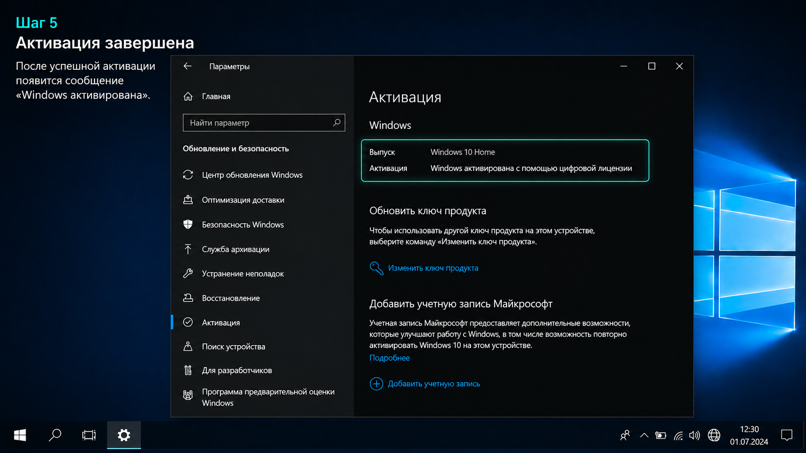806x453 pixels.
Task: Expand hidden tray icons chevron
Action: click(x=644, y=436)
